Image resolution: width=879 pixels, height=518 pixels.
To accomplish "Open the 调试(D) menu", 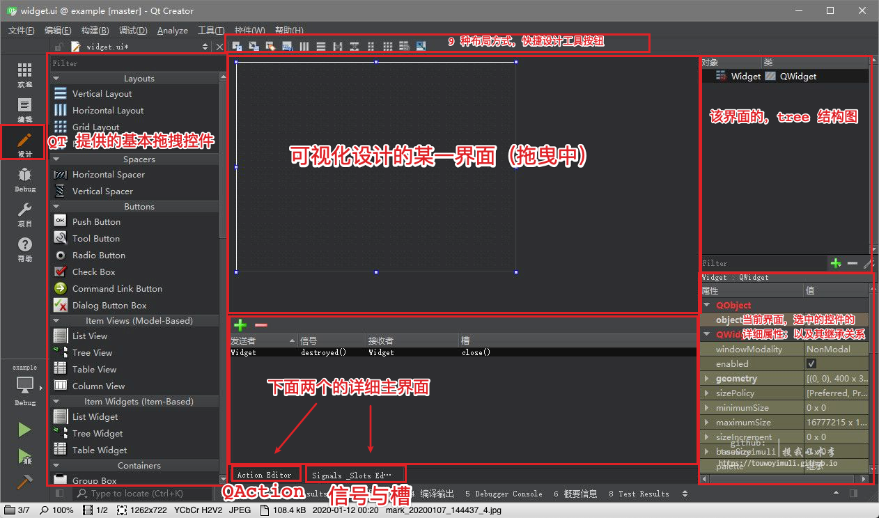I will (133, 31).
